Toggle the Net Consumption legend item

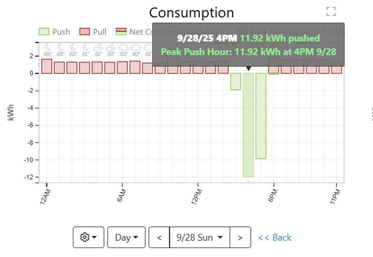pyautogui.click(x=141, y=32)
